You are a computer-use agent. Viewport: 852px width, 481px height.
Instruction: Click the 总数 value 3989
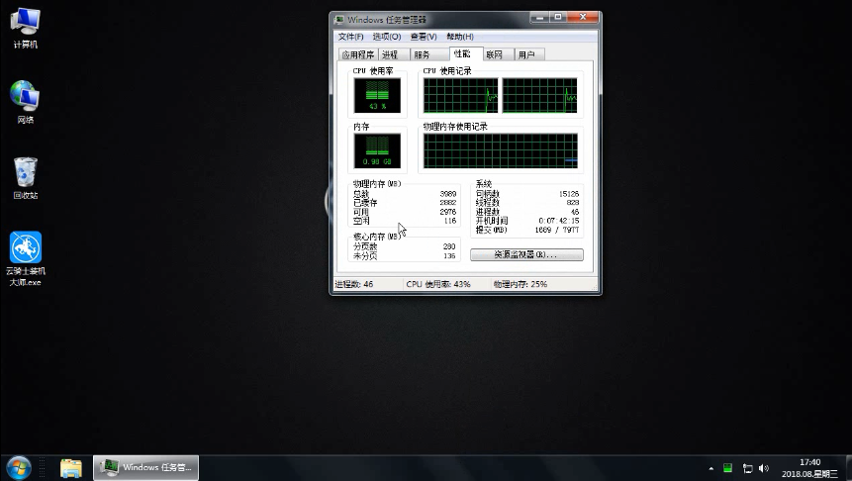(448, 193)
